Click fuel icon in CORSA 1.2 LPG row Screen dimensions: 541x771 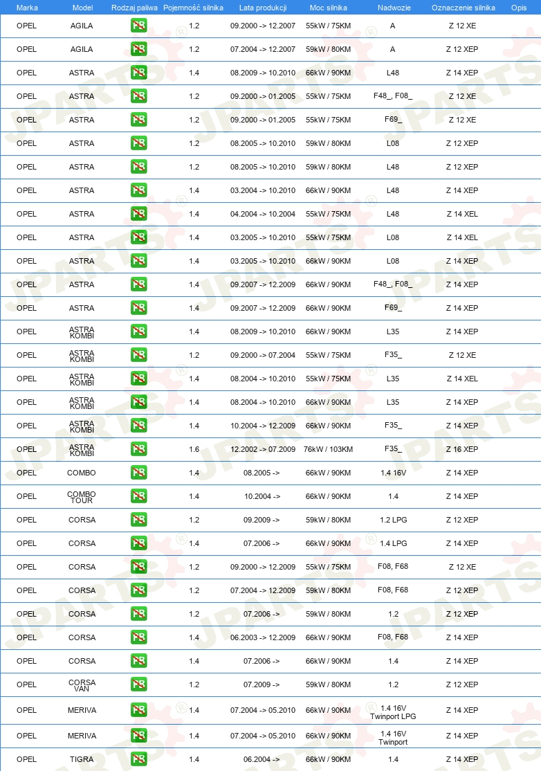pyautogui.click(x=138, y=520)
